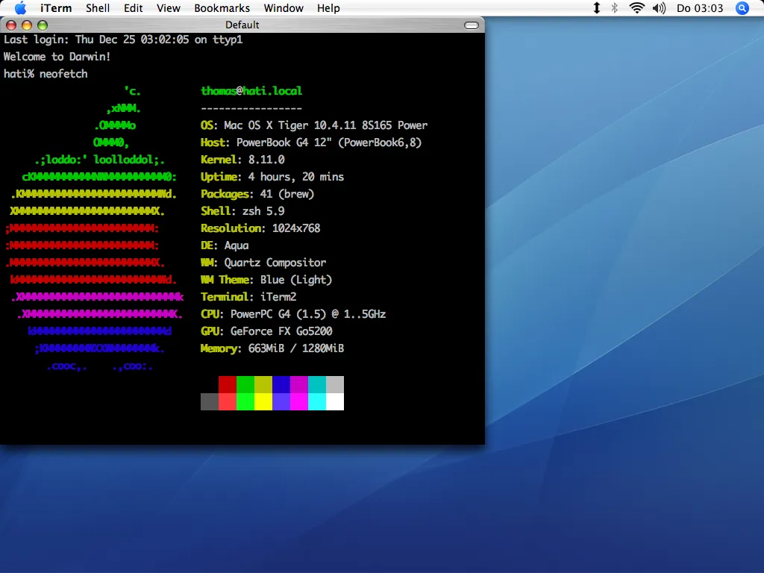Toggle the toolbar pill button in title bar
Image resolution: width=764 pixels, height=573 pixels.
point(471,25)
